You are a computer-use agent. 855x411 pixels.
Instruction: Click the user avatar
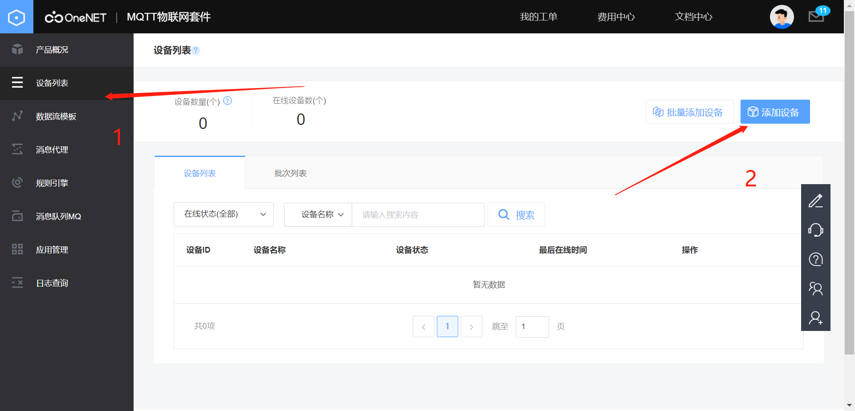click(782, 16)
